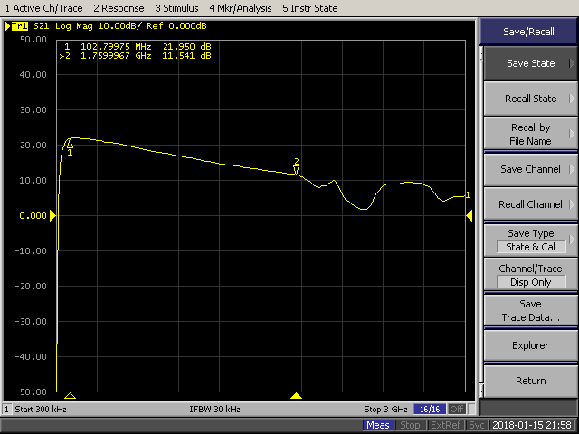Expand arrow beside Save Type

point(572,240)
